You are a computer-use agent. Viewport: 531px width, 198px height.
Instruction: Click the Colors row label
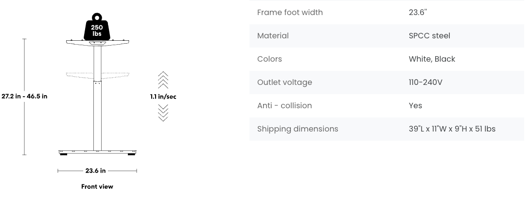point(269,59)
